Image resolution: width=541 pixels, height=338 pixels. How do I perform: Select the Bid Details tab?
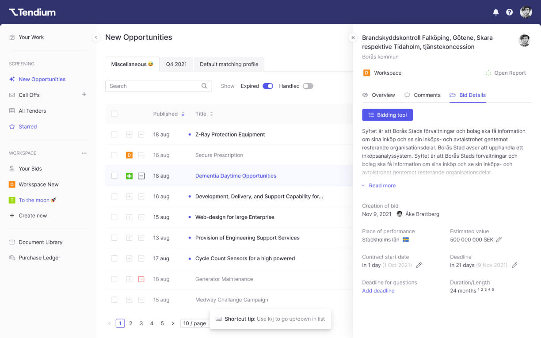tap(468, 95)
